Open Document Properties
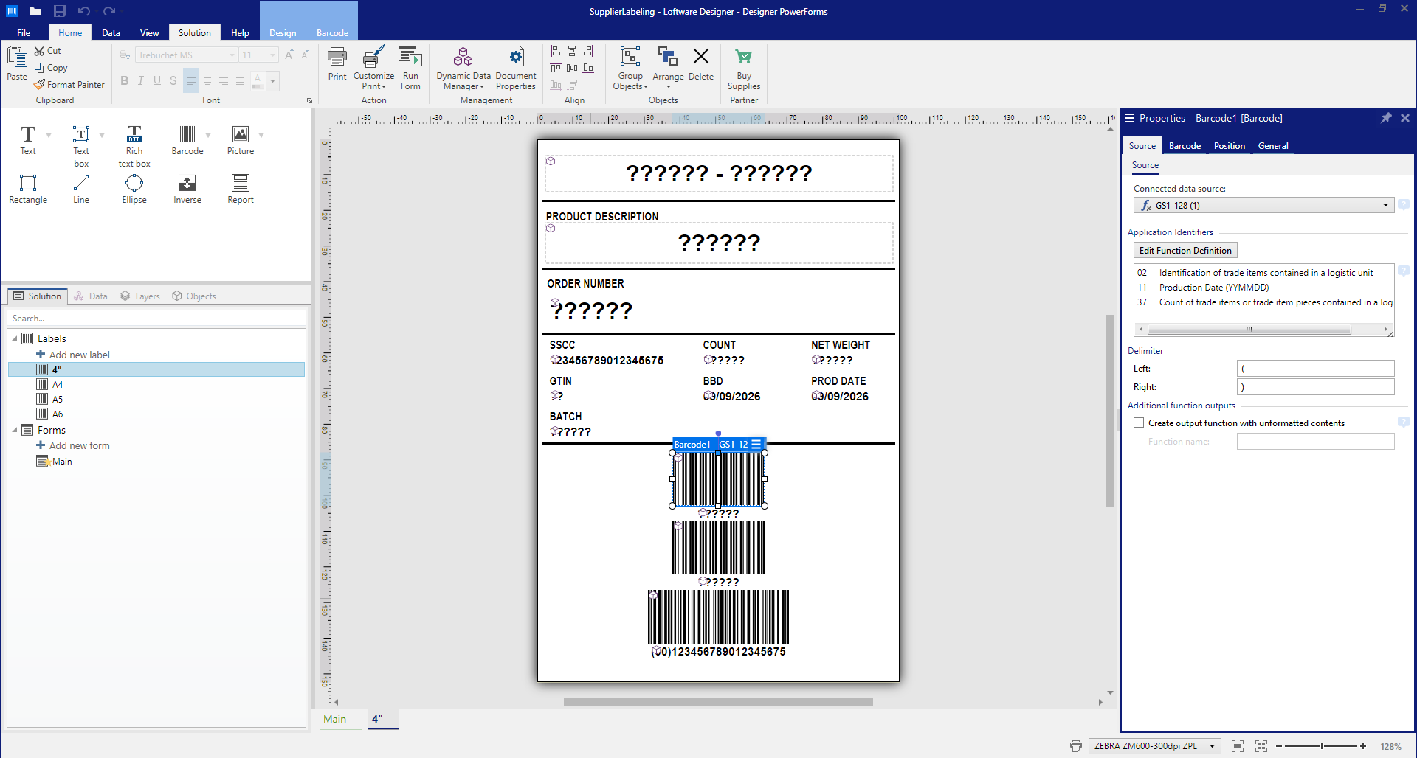 tap(516, 68)
